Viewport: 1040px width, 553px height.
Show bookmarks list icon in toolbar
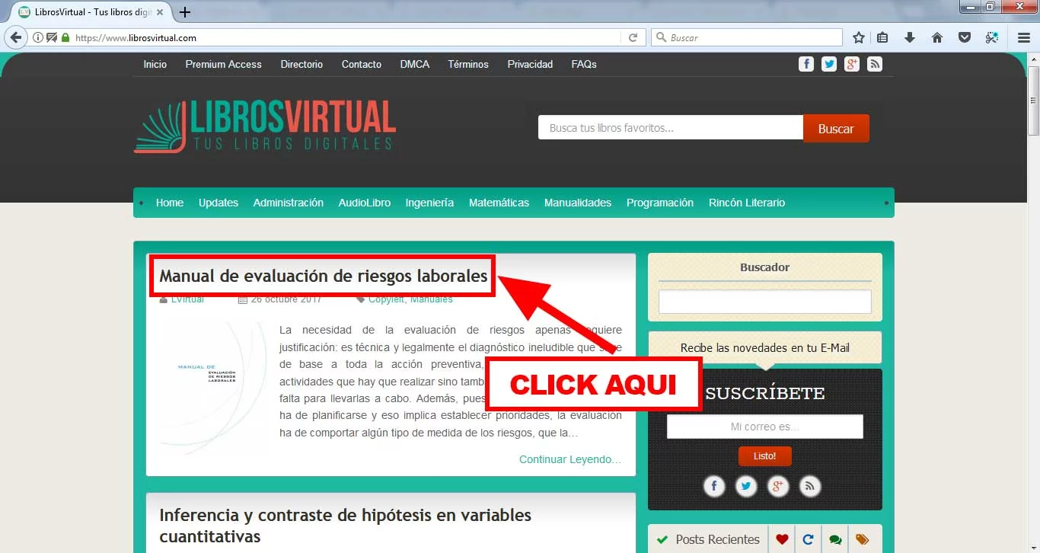[883, 37]
